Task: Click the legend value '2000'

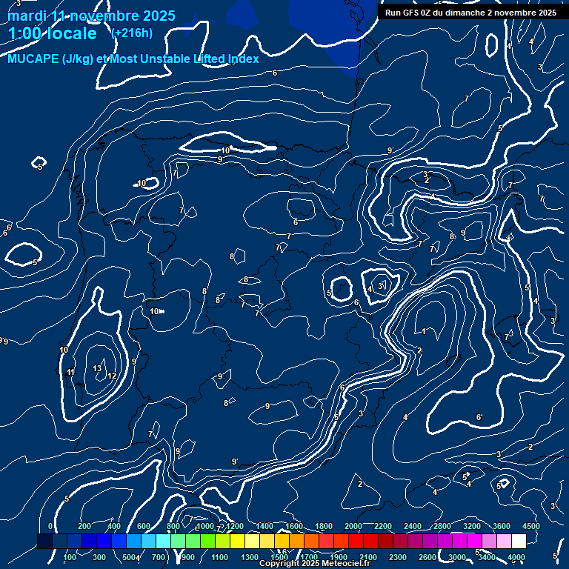Action: click(353, 526)
